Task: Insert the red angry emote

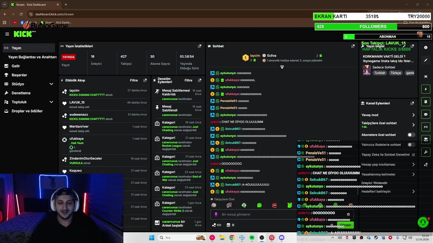Action: (275, 205)
